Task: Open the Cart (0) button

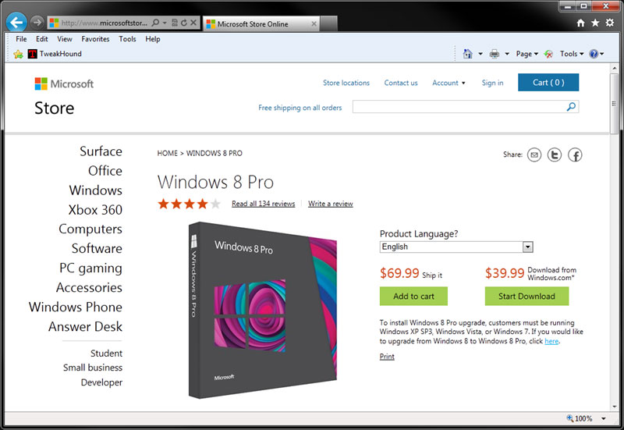Action: tap(548, 83)
